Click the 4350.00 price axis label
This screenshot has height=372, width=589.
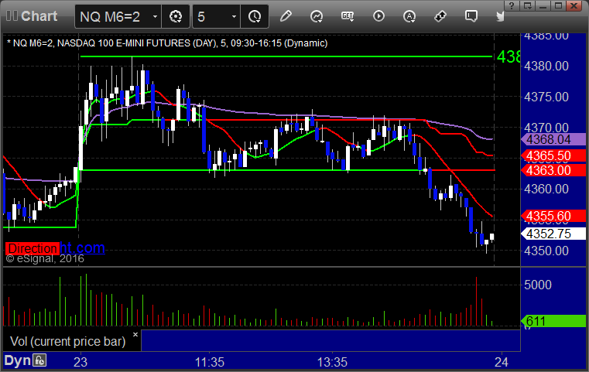(546, 251)
